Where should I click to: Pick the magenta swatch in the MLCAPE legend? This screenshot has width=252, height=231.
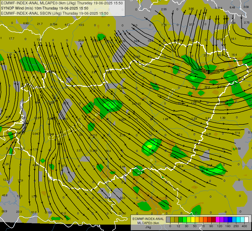point(218,220)
